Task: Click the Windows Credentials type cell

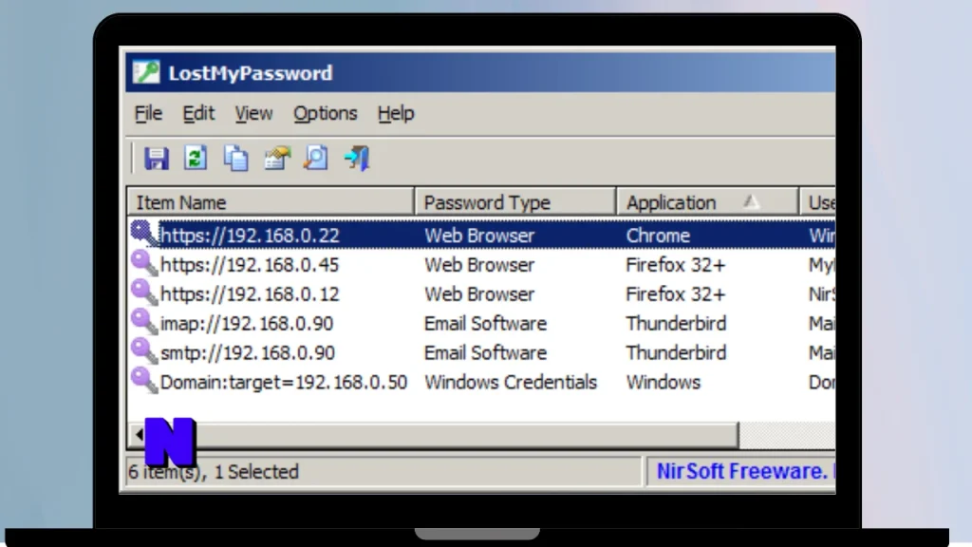Action: pos(510,382)
